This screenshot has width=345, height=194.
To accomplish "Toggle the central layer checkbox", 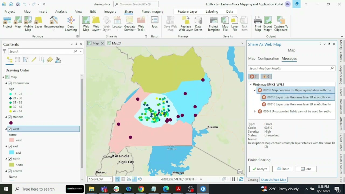I will click(x=10, y=171).
